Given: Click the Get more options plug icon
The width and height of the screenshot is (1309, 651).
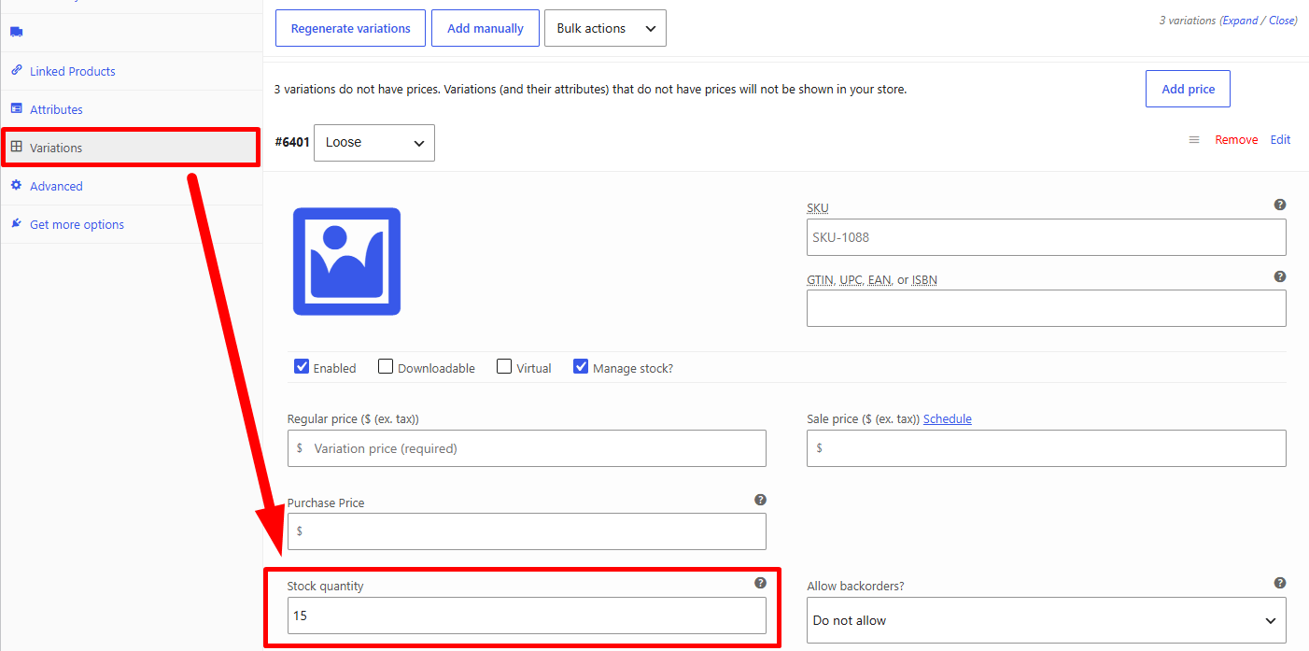Looking at the screenshot, I should pos(16,223).
